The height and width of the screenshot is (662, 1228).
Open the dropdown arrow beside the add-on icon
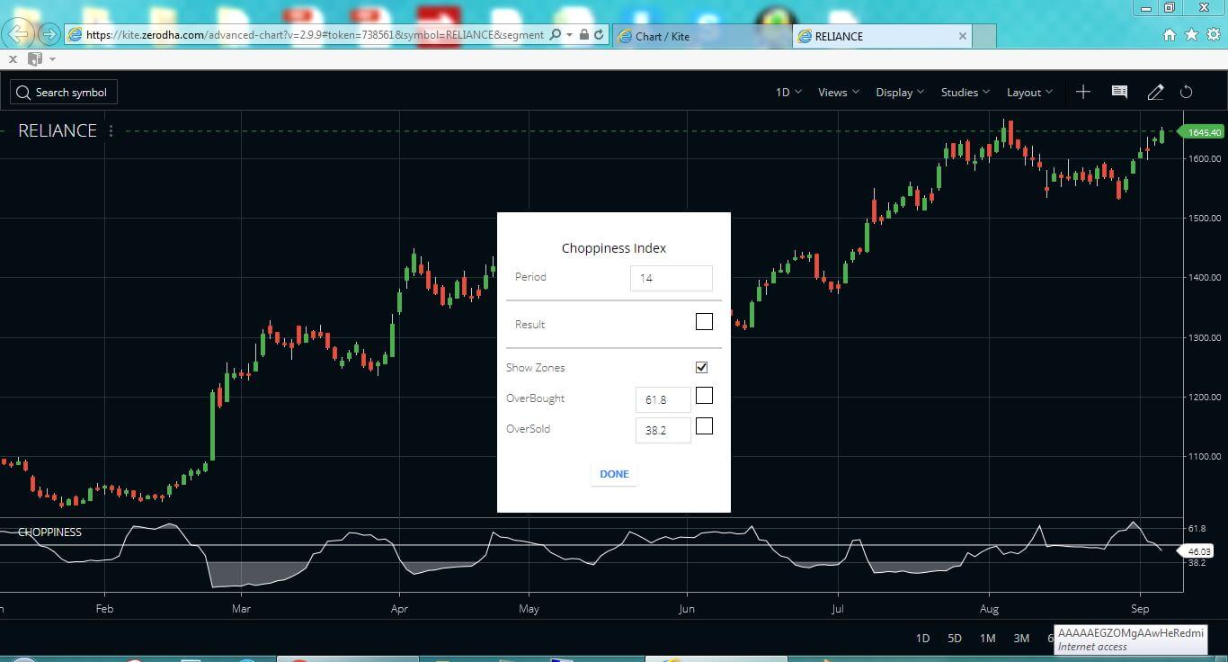52,59
